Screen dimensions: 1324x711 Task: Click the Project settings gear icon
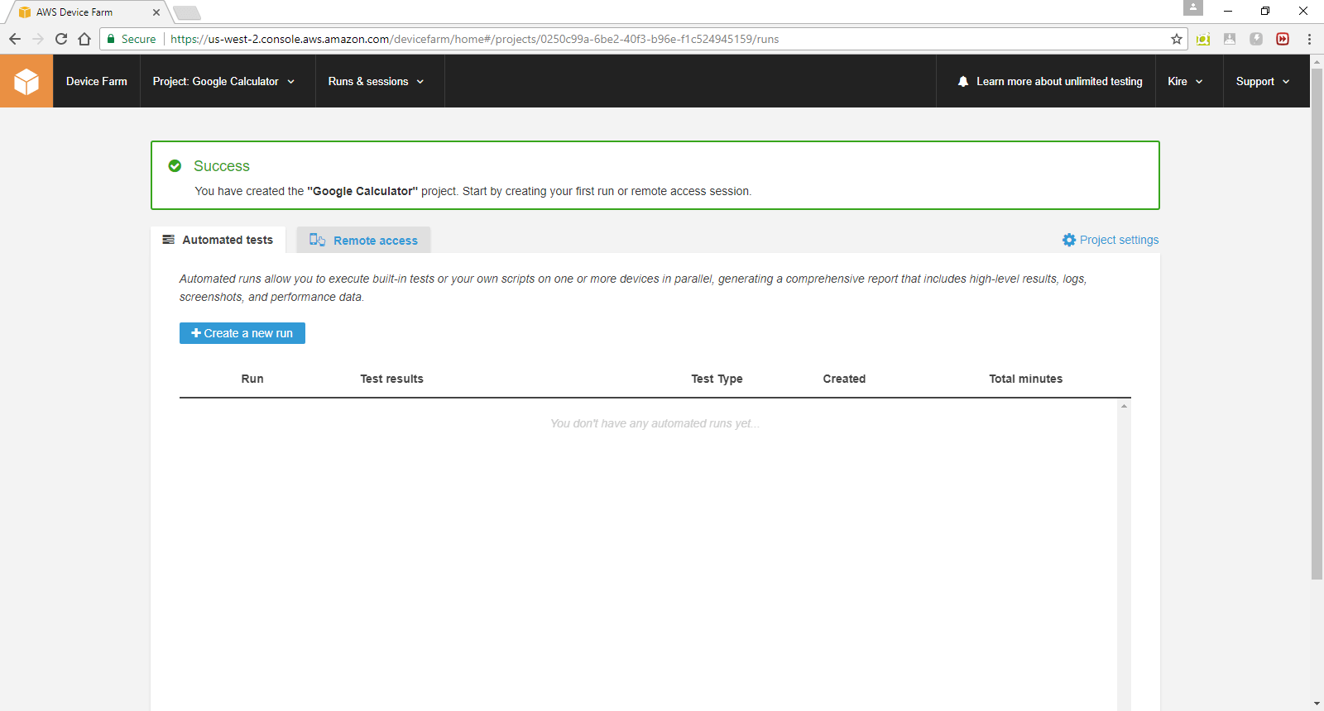point(1069,240)
